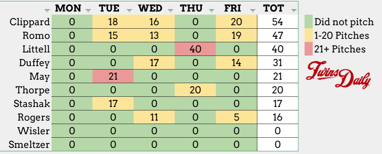Expand the TOT column filter dropdown

(x=294, y=11)
